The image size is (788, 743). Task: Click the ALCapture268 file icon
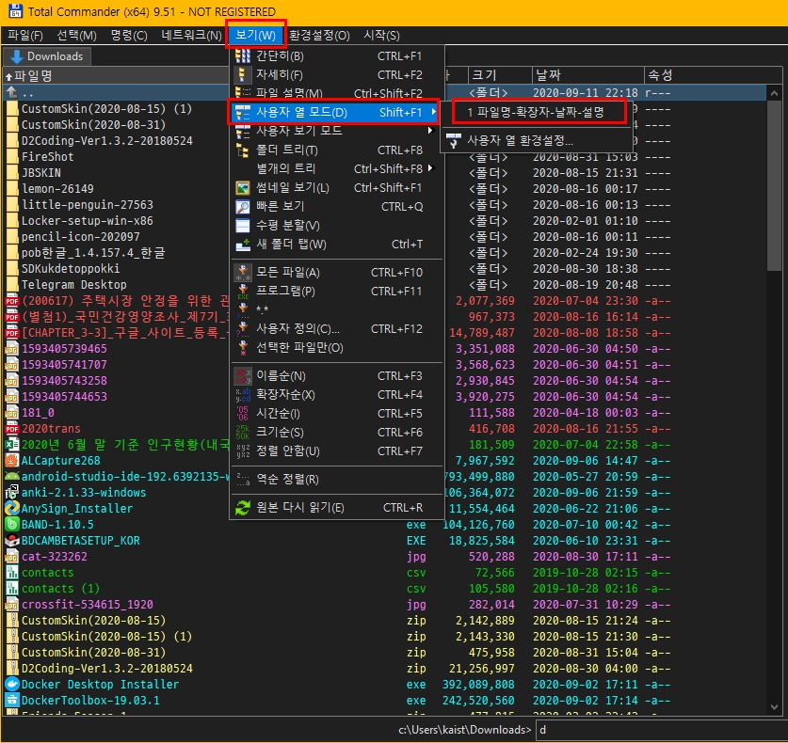[12, 460]
